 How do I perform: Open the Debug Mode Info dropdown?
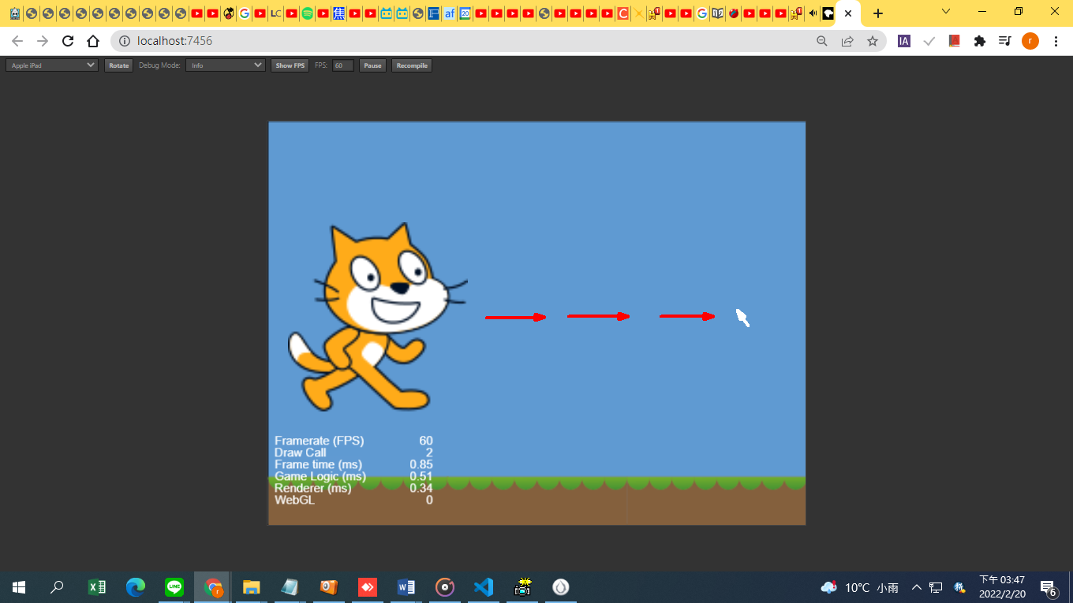(226, 65)
